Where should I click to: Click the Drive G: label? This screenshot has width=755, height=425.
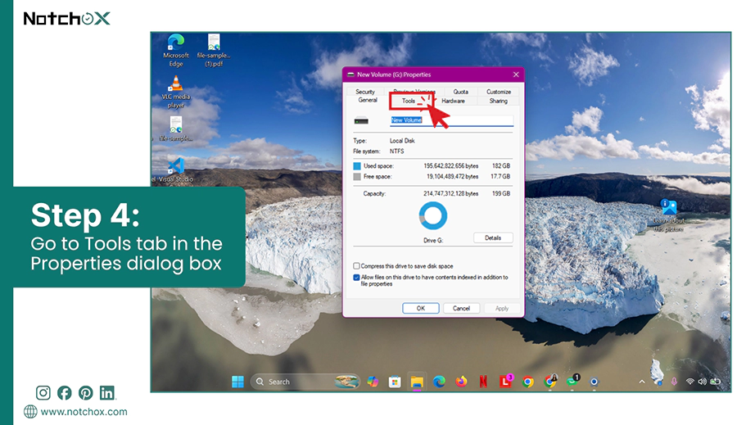pyautogui.click(x=433, y=240)
